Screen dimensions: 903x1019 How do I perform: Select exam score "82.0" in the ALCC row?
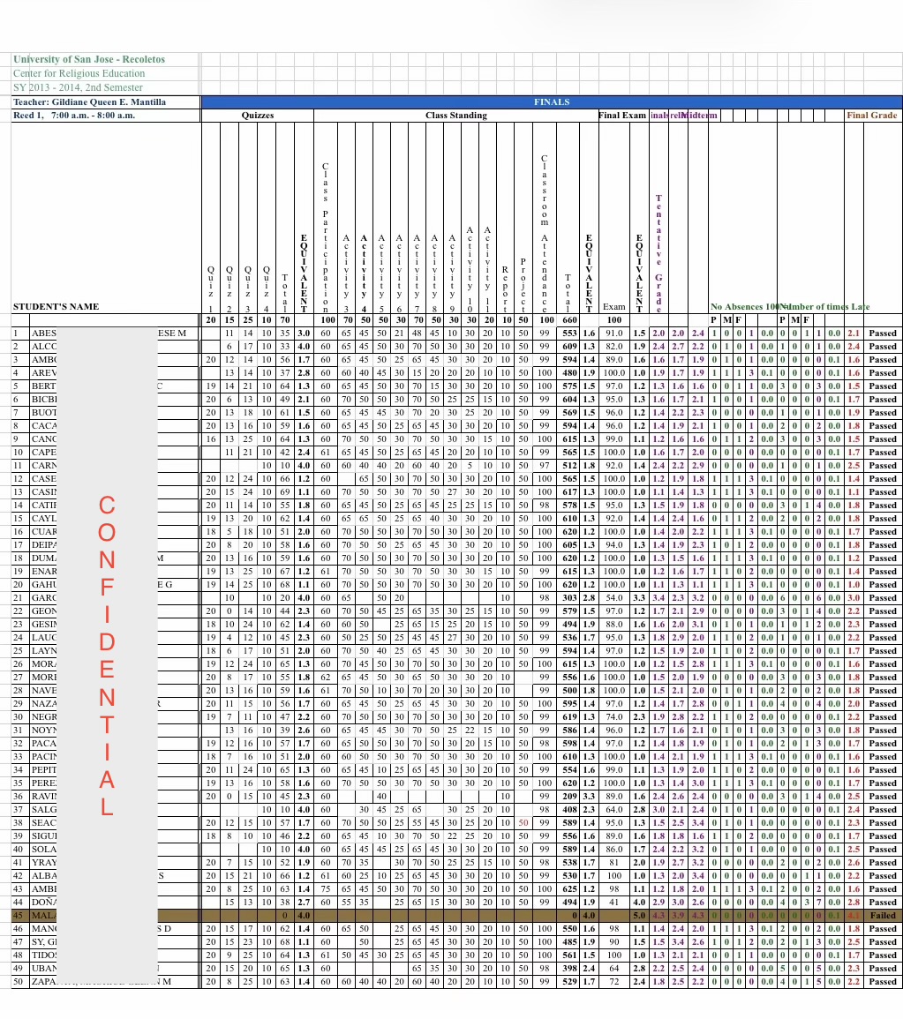coord(613,347)
